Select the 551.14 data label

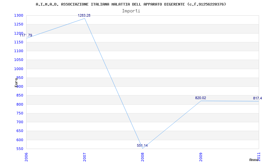[x=142, y=145]
